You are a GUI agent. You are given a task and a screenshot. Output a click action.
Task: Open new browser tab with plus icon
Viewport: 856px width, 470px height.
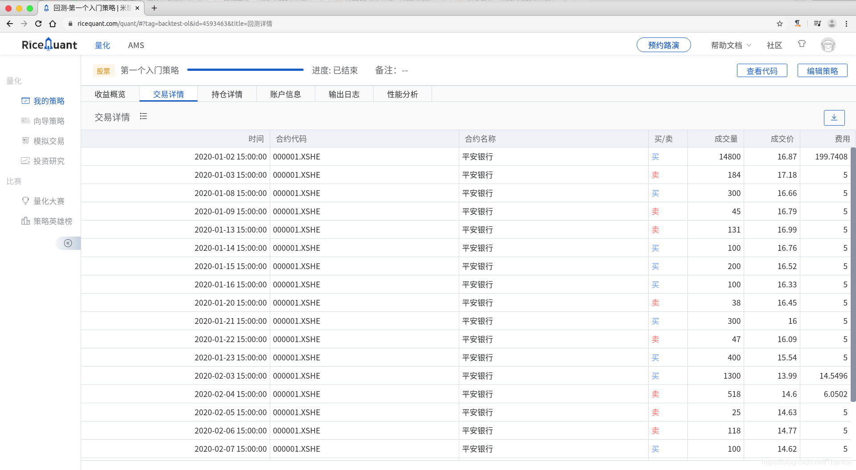tap(154, 8)
